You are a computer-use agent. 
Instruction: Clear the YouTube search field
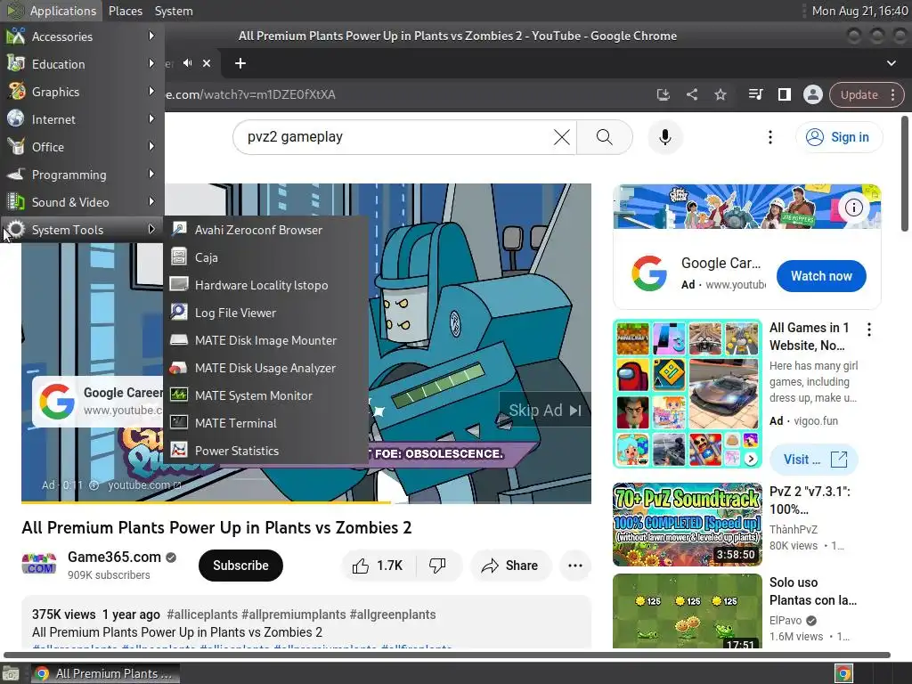[x=561, y=137]
